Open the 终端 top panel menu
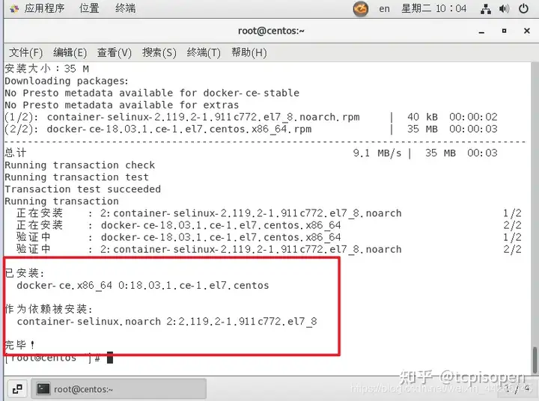539x401 pixels. (126, 8)
